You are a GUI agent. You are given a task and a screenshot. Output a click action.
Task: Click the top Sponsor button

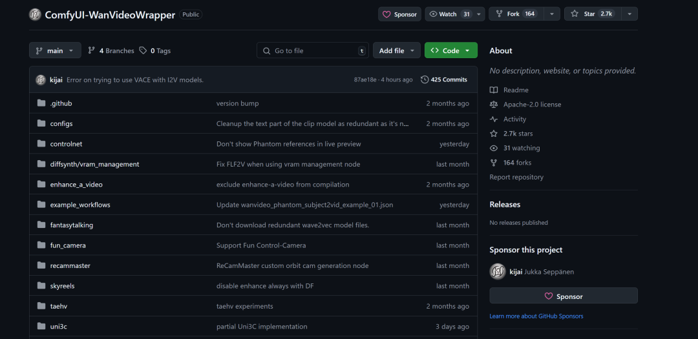400,14
